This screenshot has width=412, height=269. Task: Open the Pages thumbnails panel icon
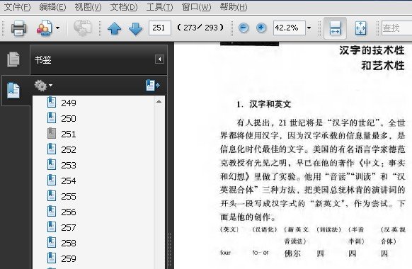(x=13, y=59)
